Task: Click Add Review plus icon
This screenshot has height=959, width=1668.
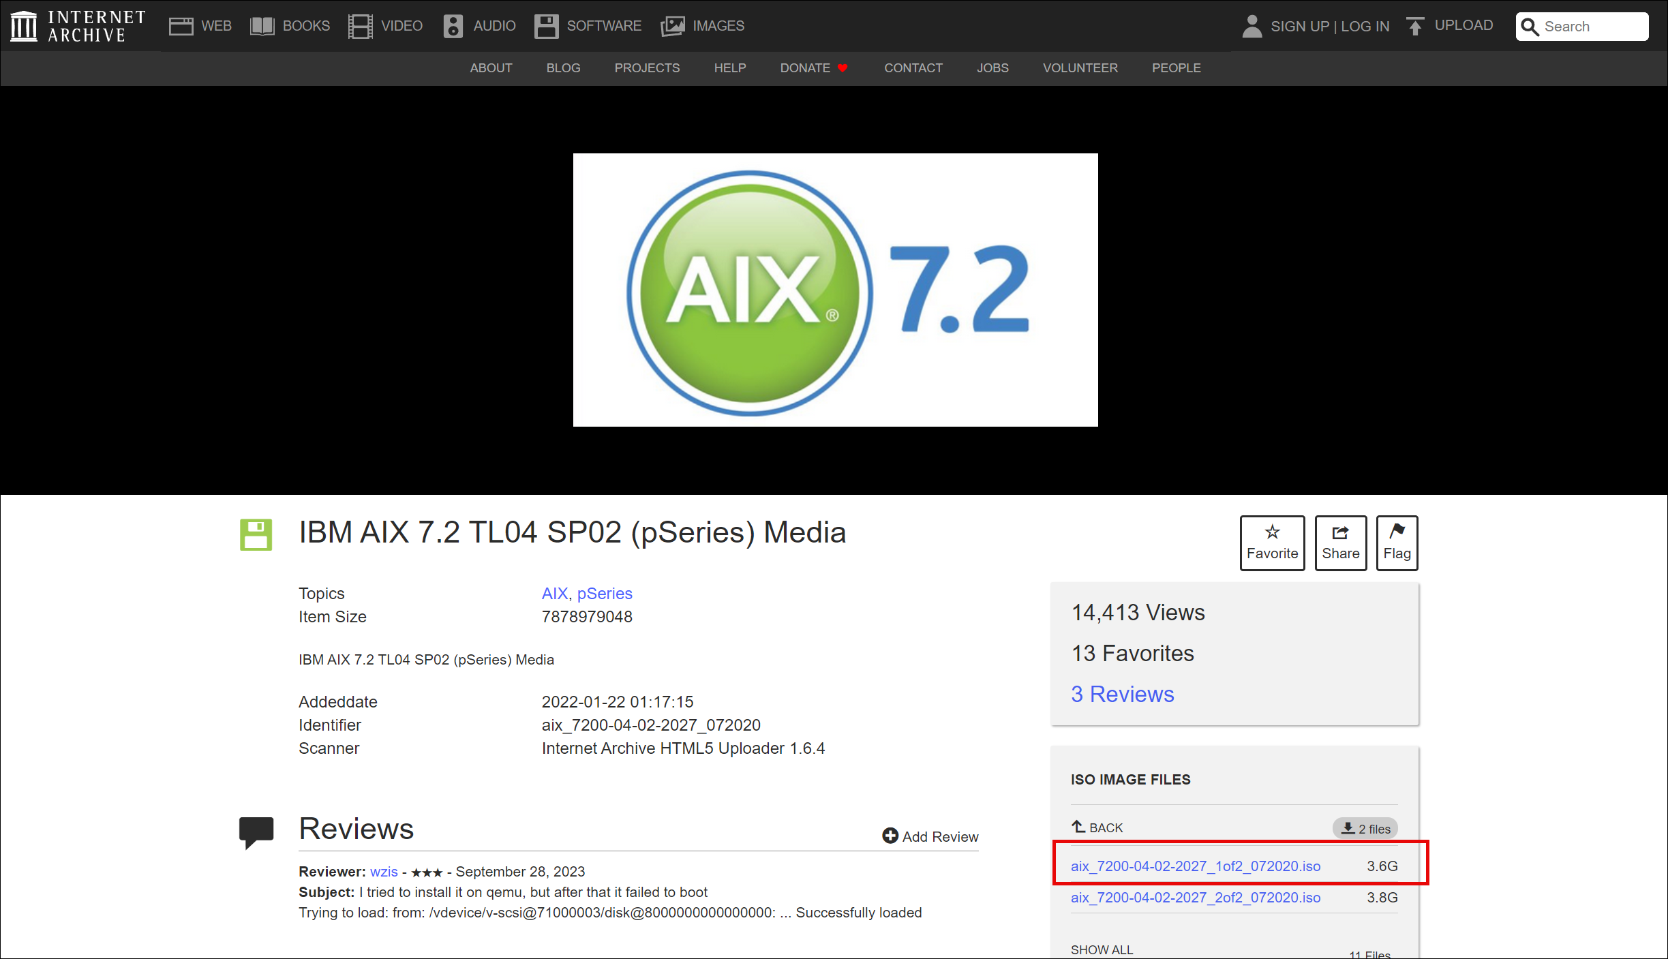Action: (x=890, y=836)
